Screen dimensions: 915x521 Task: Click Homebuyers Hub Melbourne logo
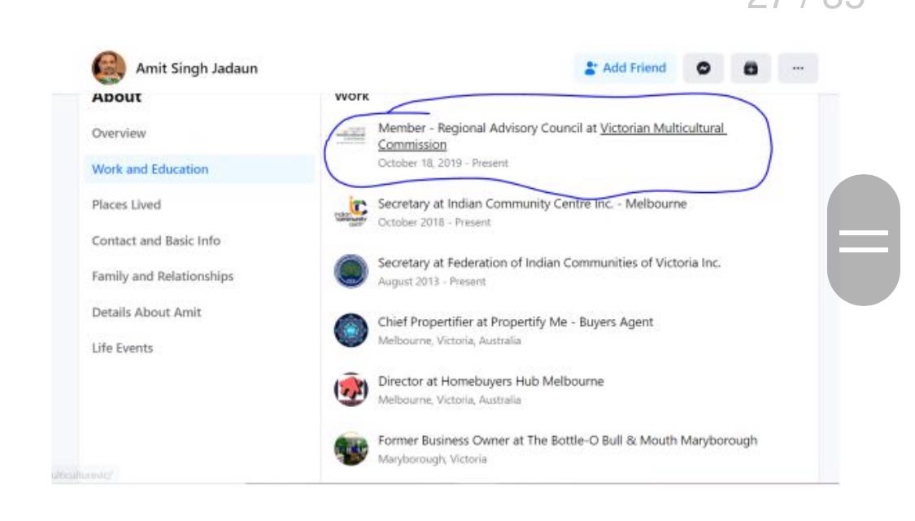pyautogui.click(x=351, y=390)
